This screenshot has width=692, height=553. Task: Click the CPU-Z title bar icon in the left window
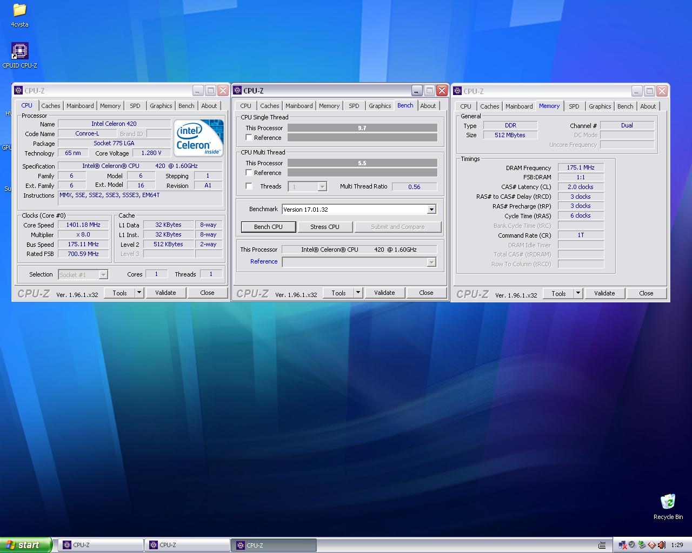pos(18,91)
